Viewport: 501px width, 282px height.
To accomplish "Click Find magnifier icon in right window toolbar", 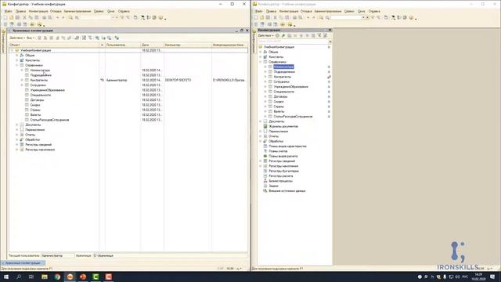I will 321,17.
